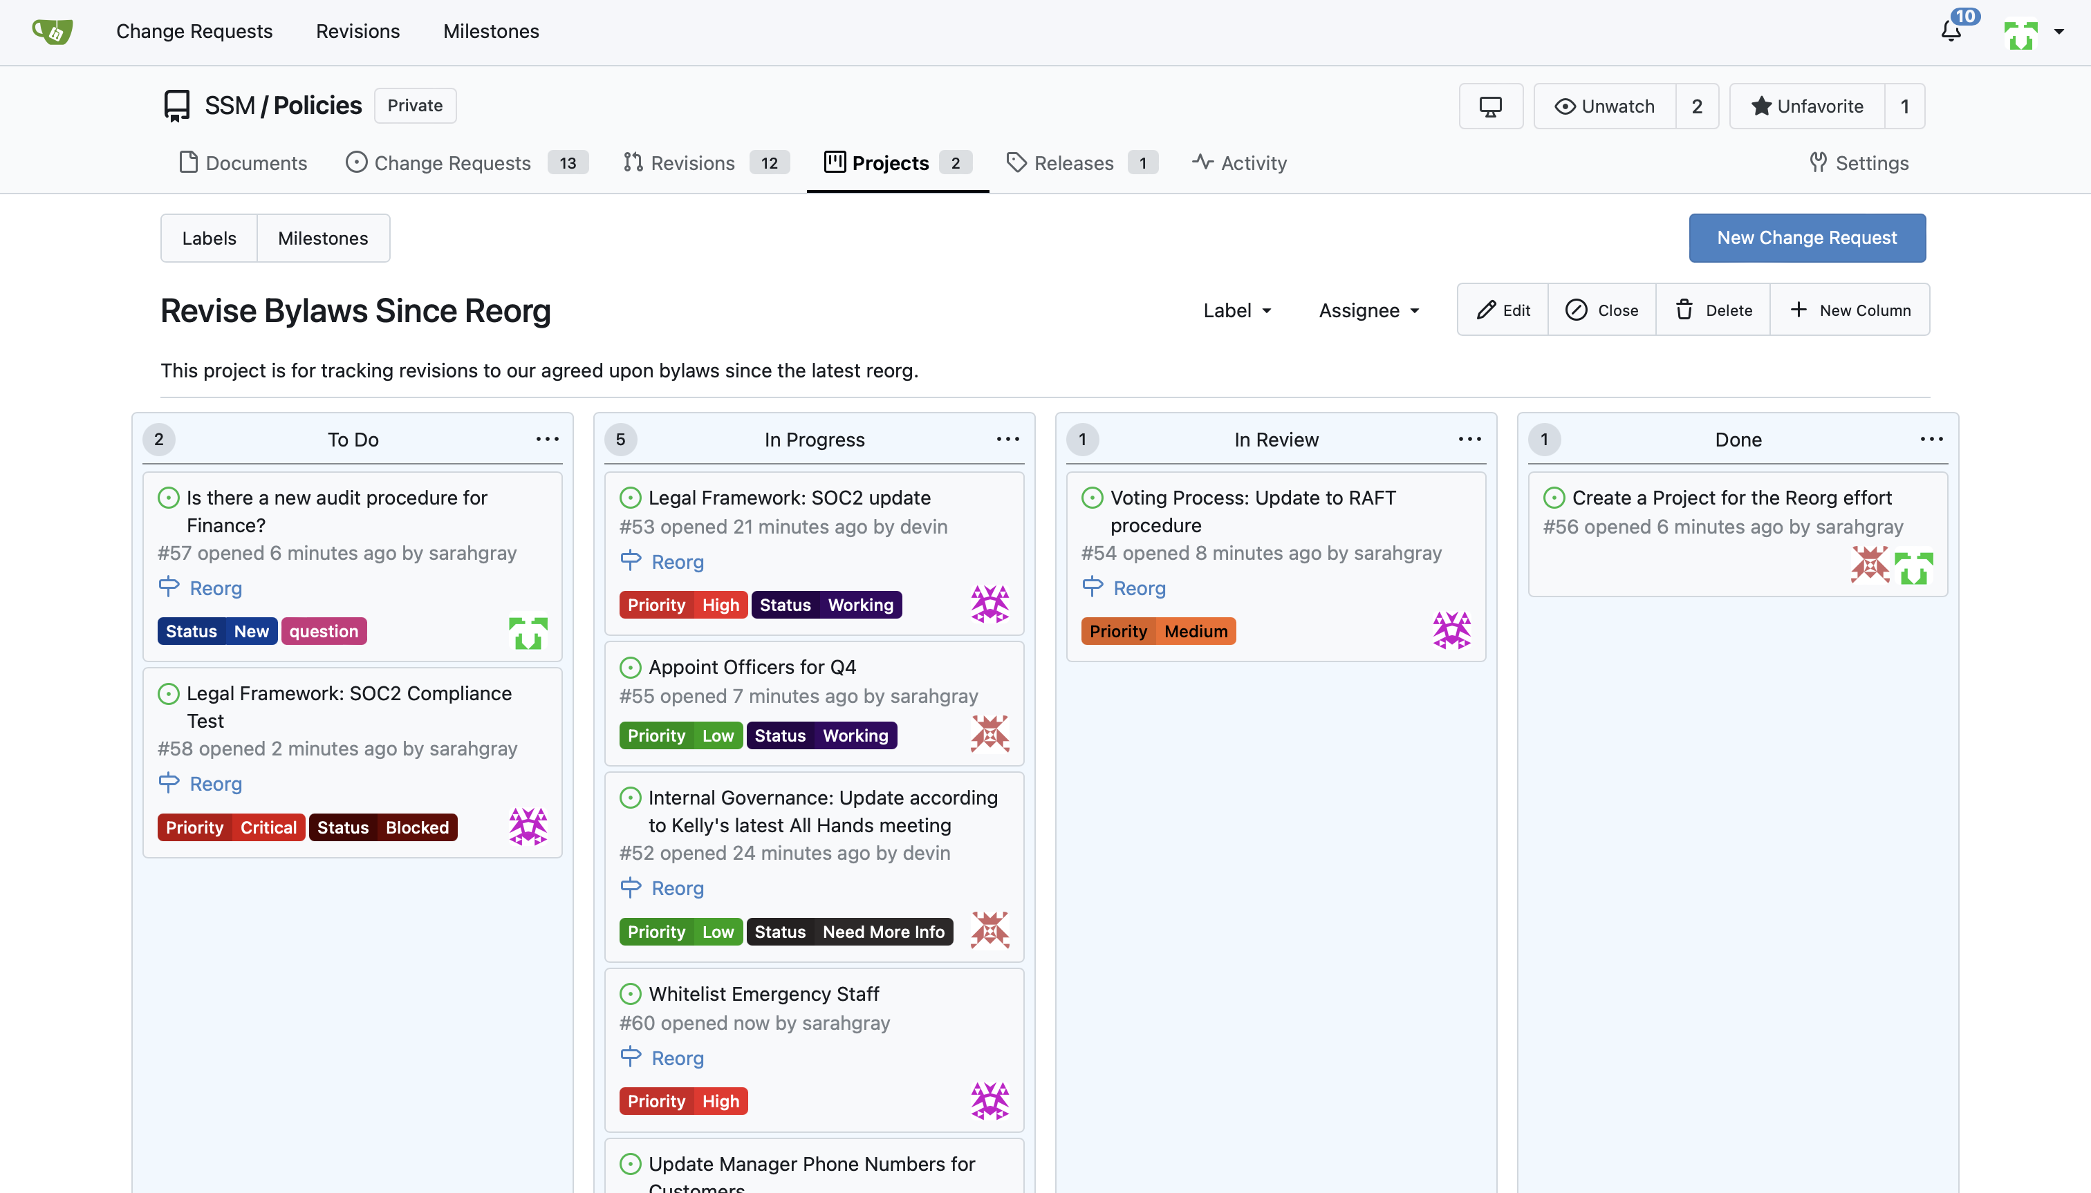Click the open status icon on Whitelist Emergency Staff
The height and width of the screenshot is (1193, 2091).
tap(631, 994)
